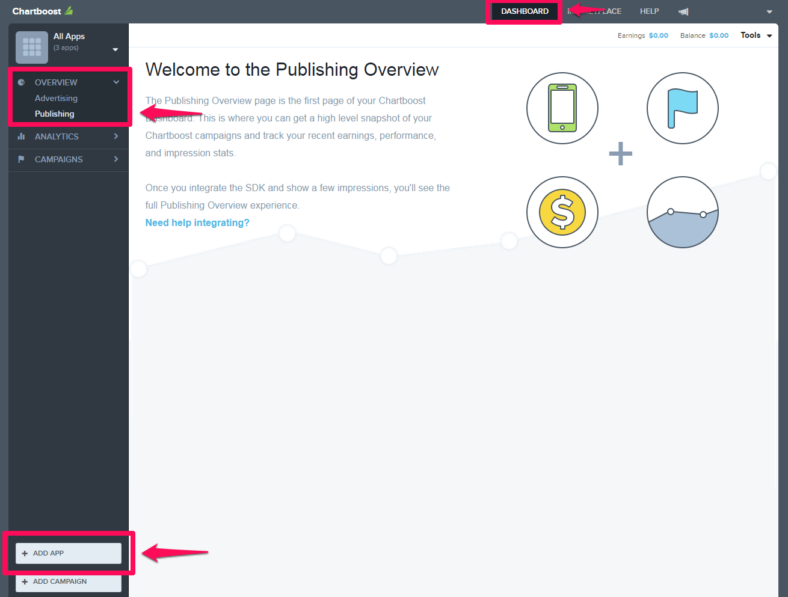This screenshot has height=597, width=788.
Task: Select Advertising under Overview
Action: tap(56, 98)
